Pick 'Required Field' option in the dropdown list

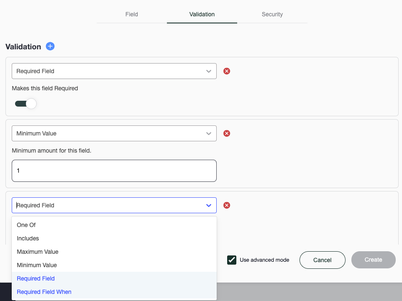coord(114,278)
